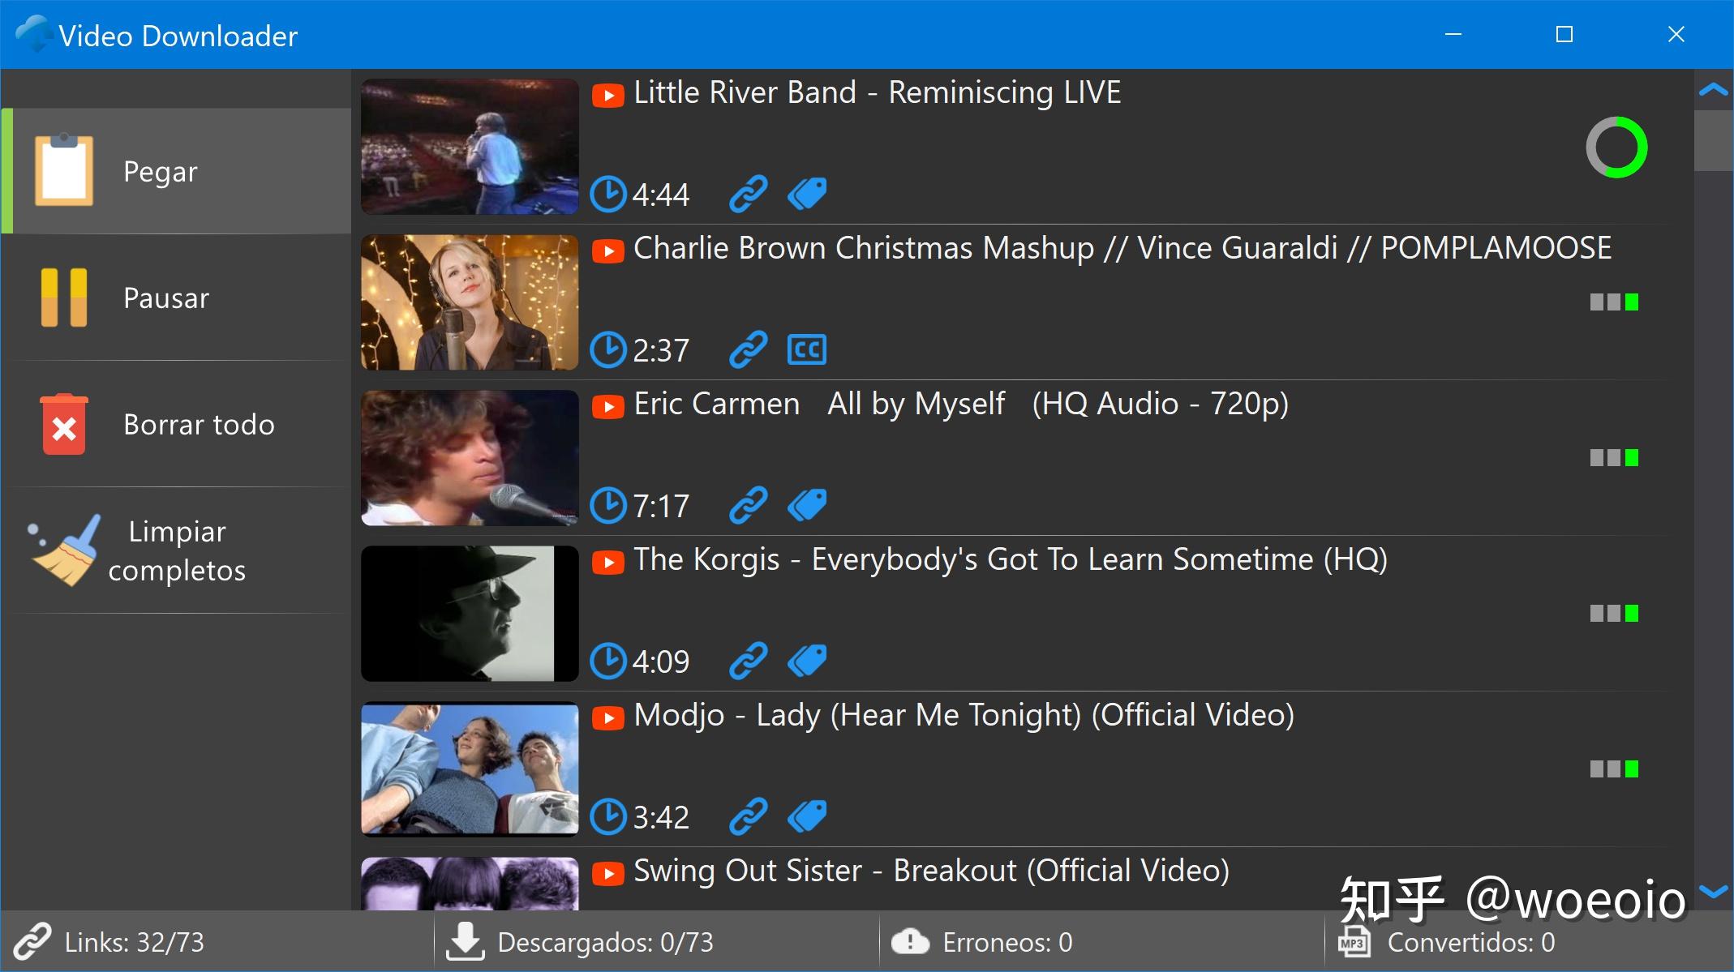Click the Descargados status bar item

click(x=604, y=943)
